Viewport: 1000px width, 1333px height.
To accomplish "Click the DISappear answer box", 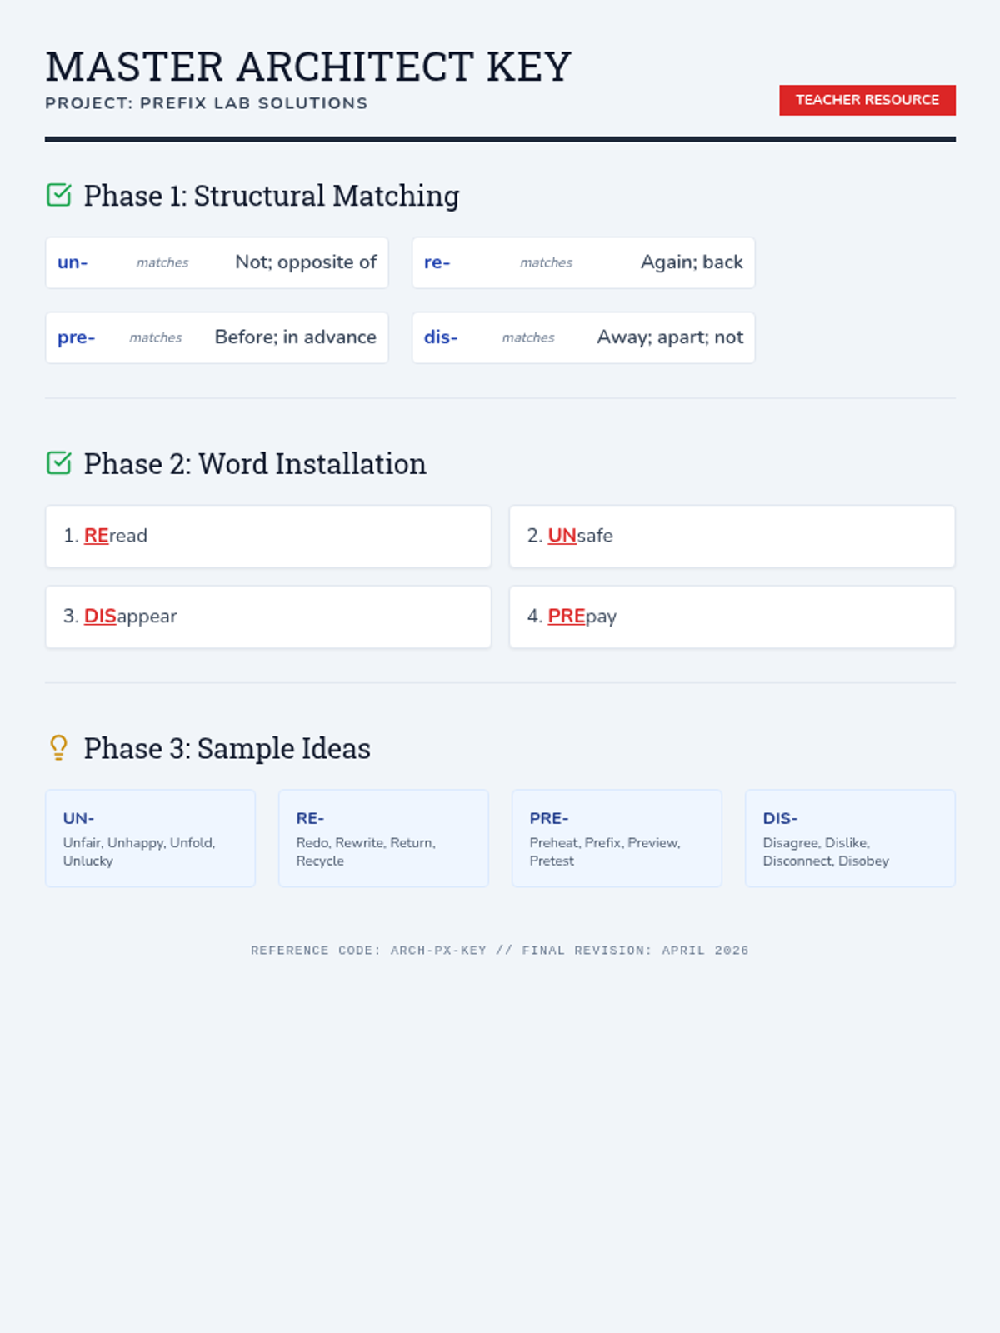I will point(268,617).
